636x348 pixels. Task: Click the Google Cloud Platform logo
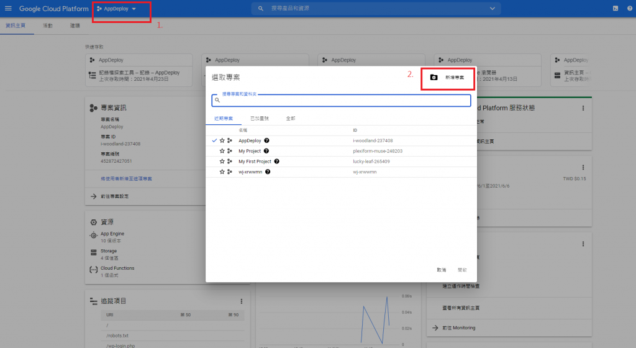tap(53, 9)
